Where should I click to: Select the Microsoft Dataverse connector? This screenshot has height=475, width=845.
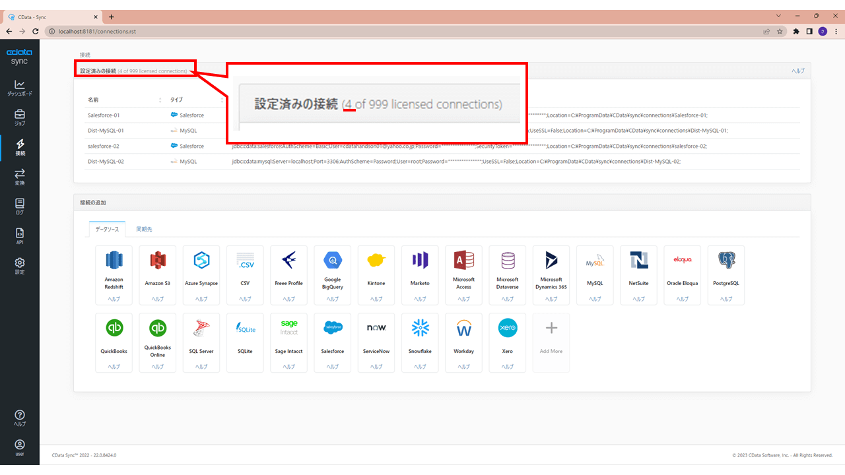[x=508, y=275]
